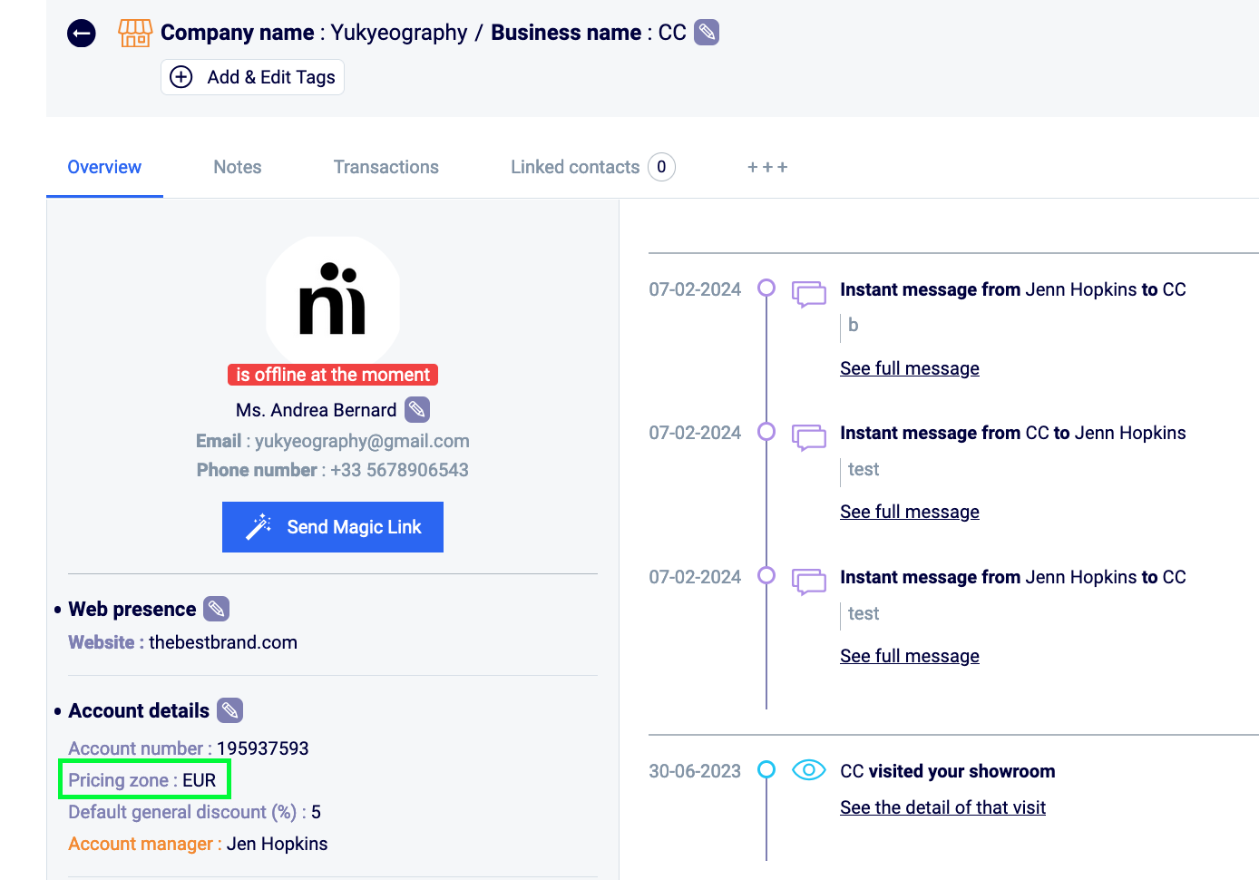Select 30-06-2023 timeline marker
Screen dimensions: 1259x880
pos(766,769)
